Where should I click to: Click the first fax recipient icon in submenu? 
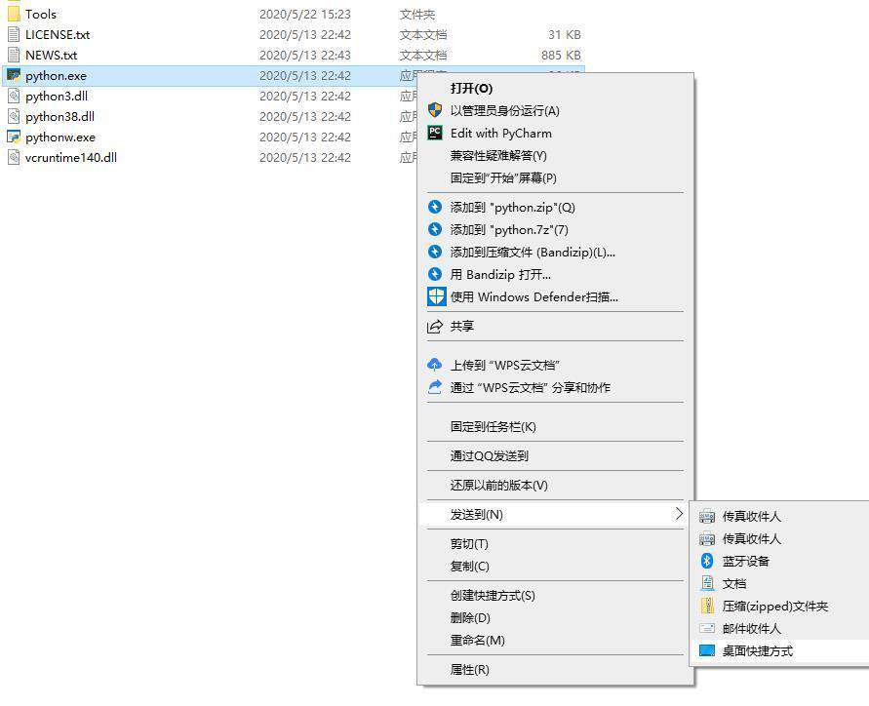[x=707, y=517]
